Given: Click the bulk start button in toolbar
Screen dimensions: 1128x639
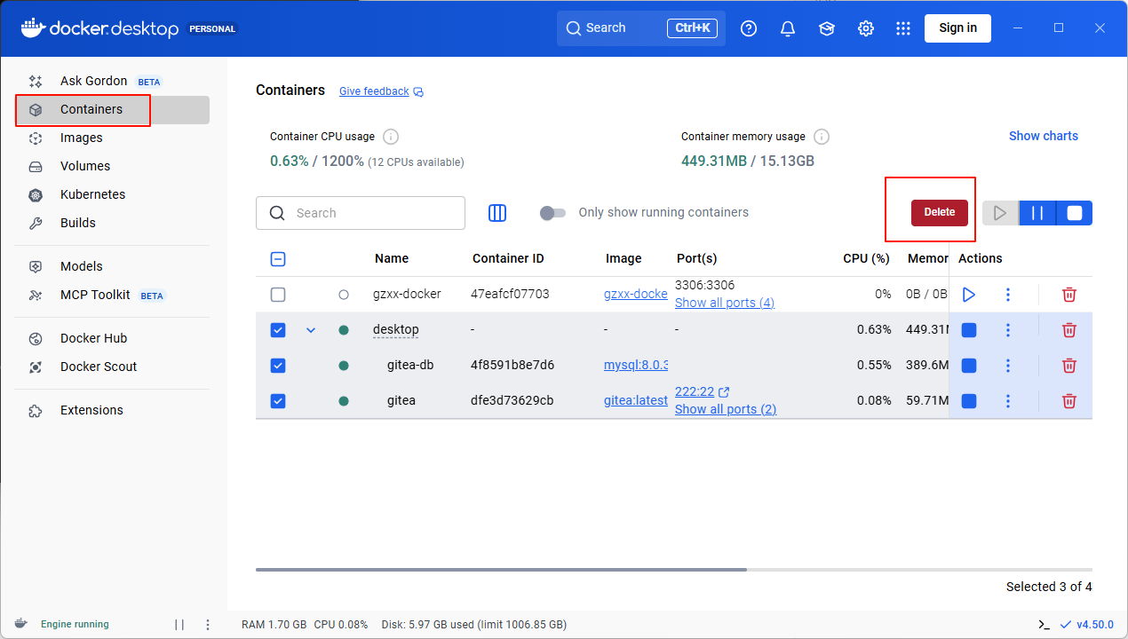Looking at the screenshot, I should (x=1000, y=213).
